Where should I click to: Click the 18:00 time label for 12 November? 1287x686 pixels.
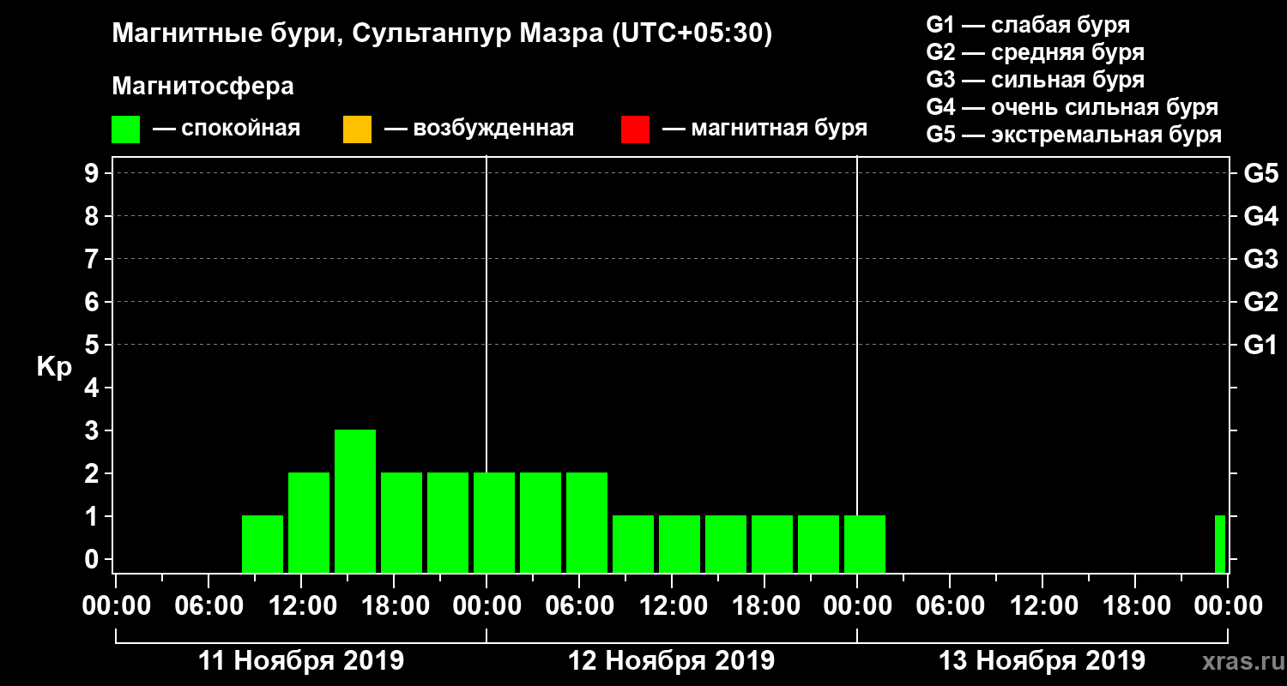click(764, 606)
